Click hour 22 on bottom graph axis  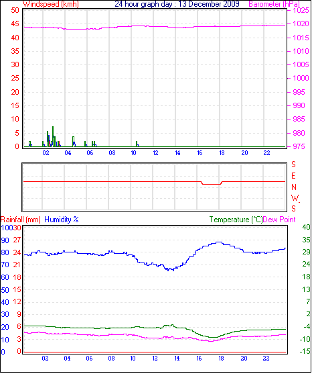coord(266,359)
